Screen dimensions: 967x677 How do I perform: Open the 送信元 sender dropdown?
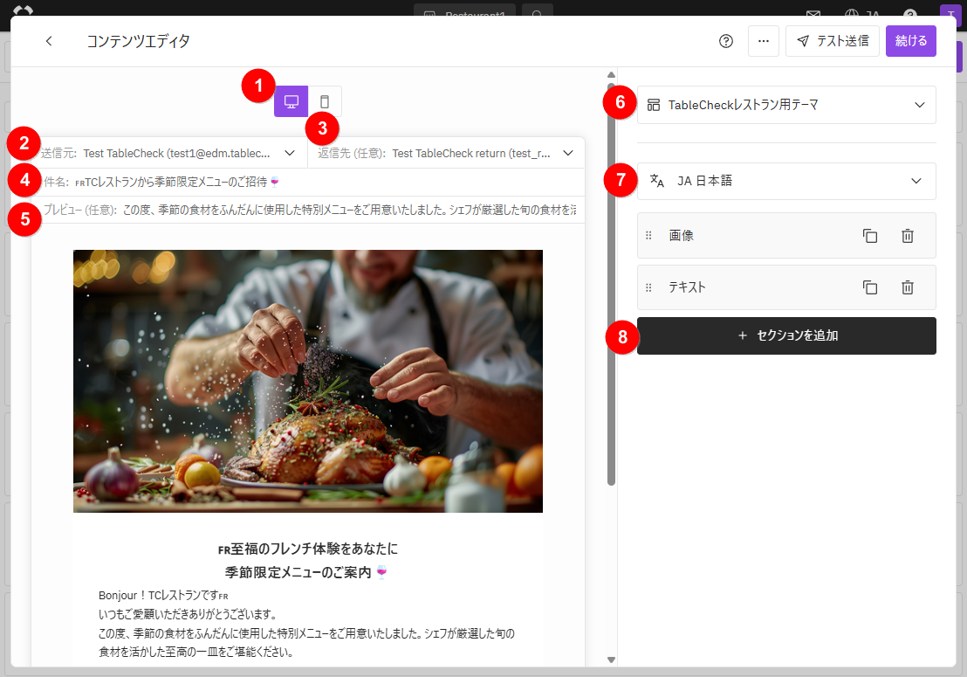pyautogui.click(x=169, y=153)
